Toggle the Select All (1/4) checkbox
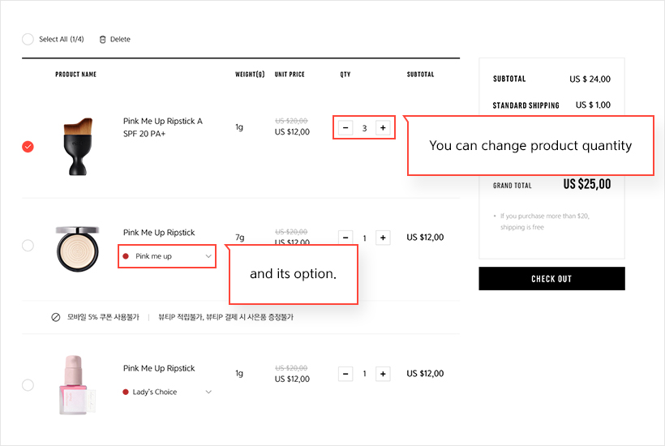This screenshot has width=665, height=446. point(28,40)
